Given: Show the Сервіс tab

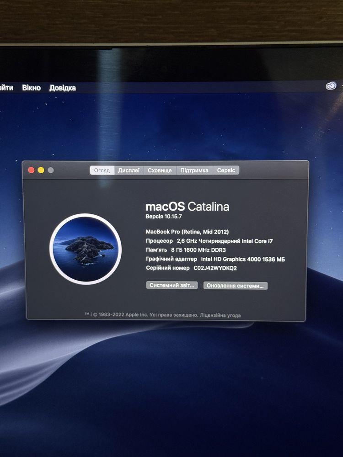Looking at the screenshot, I should coord(226,170).
